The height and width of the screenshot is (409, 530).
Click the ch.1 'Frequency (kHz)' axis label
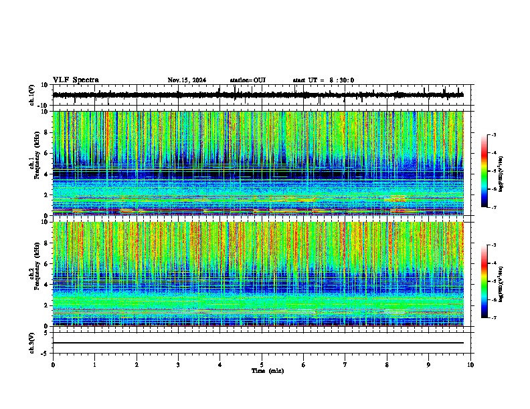37,156
